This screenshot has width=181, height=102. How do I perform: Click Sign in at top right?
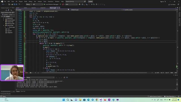tap(162, 1)
